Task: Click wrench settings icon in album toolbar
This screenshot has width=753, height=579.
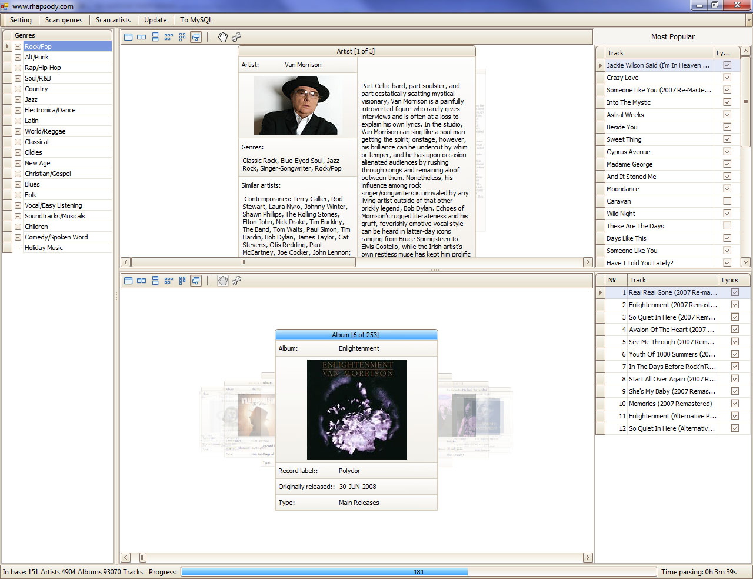Action: tap(236, 281)
